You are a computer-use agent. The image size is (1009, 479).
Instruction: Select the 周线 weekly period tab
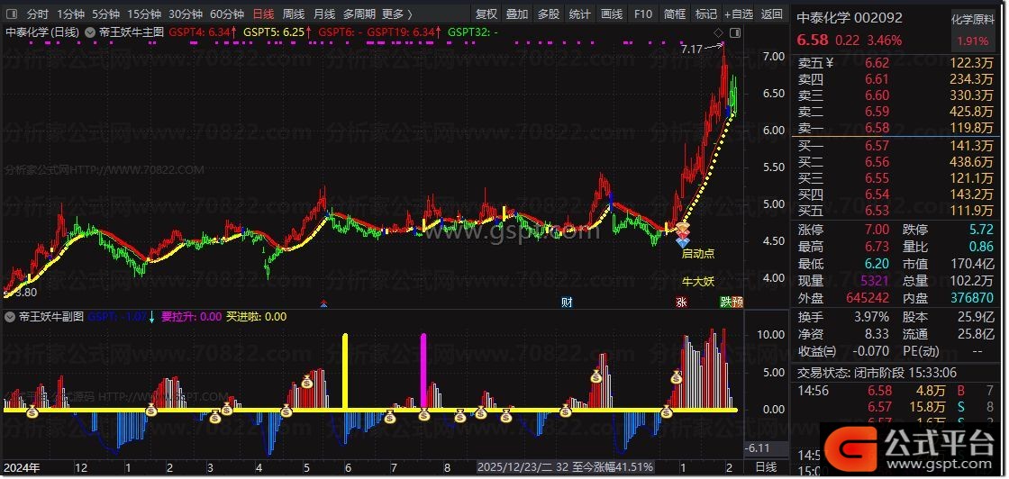coord(294,14)
